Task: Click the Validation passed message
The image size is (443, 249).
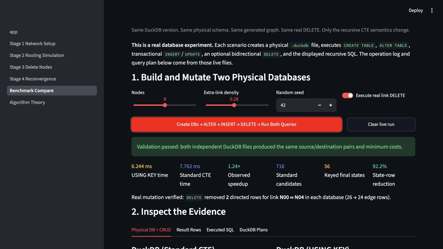Action: tap(273, 147)
